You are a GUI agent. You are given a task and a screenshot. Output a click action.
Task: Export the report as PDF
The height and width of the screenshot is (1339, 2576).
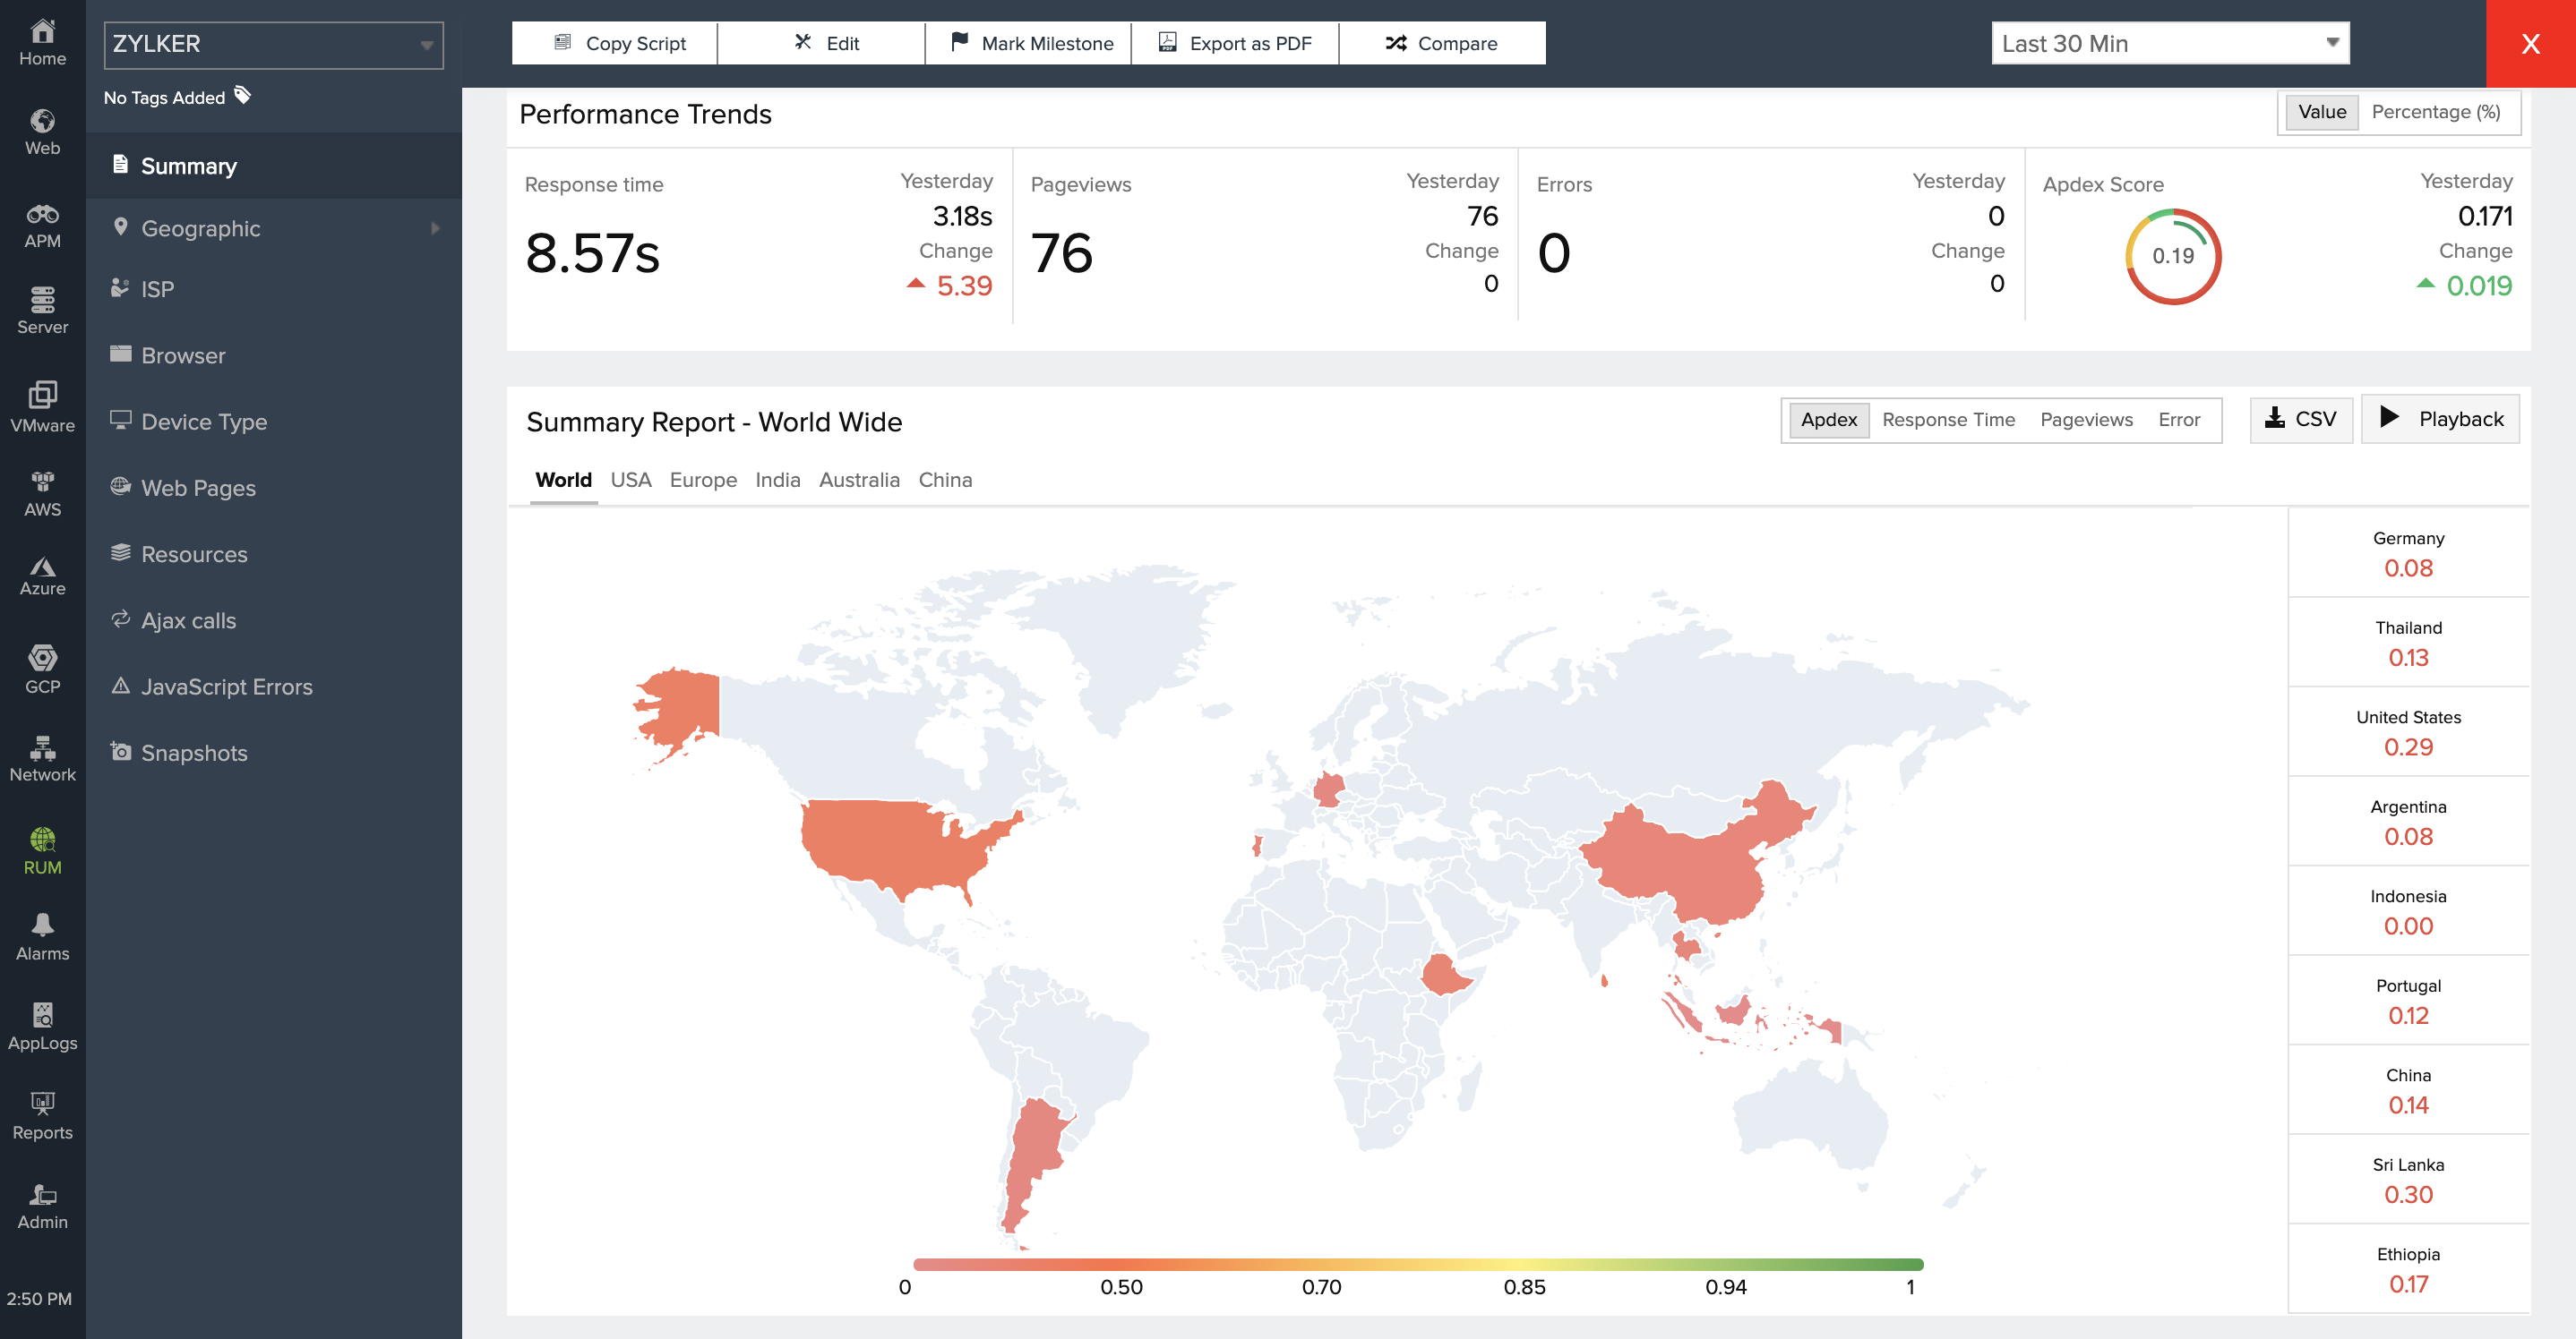click(x=1235, y=43)
